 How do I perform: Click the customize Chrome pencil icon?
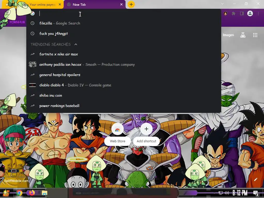tap(255, 179)
